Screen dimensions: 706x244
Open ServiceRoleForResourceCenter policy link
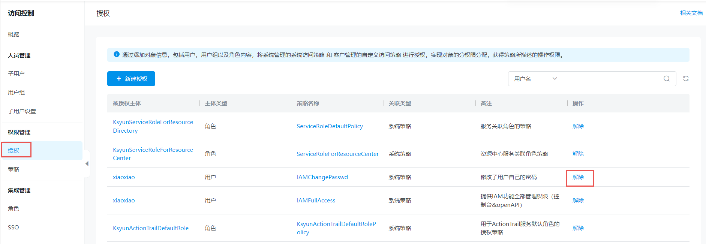(x=337, y=154)
